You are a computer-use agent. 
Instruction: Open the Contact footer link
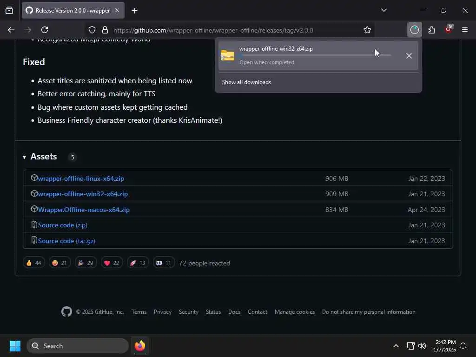click(x=258, y=312)
